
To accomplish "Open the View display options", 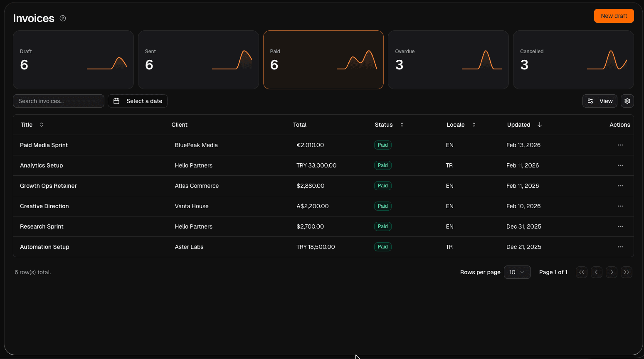I will click(600, 101).
